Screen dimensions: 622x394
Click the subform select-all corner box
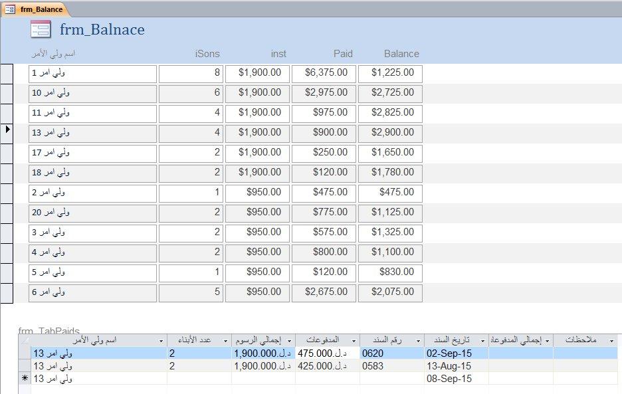tap(25, 340)
